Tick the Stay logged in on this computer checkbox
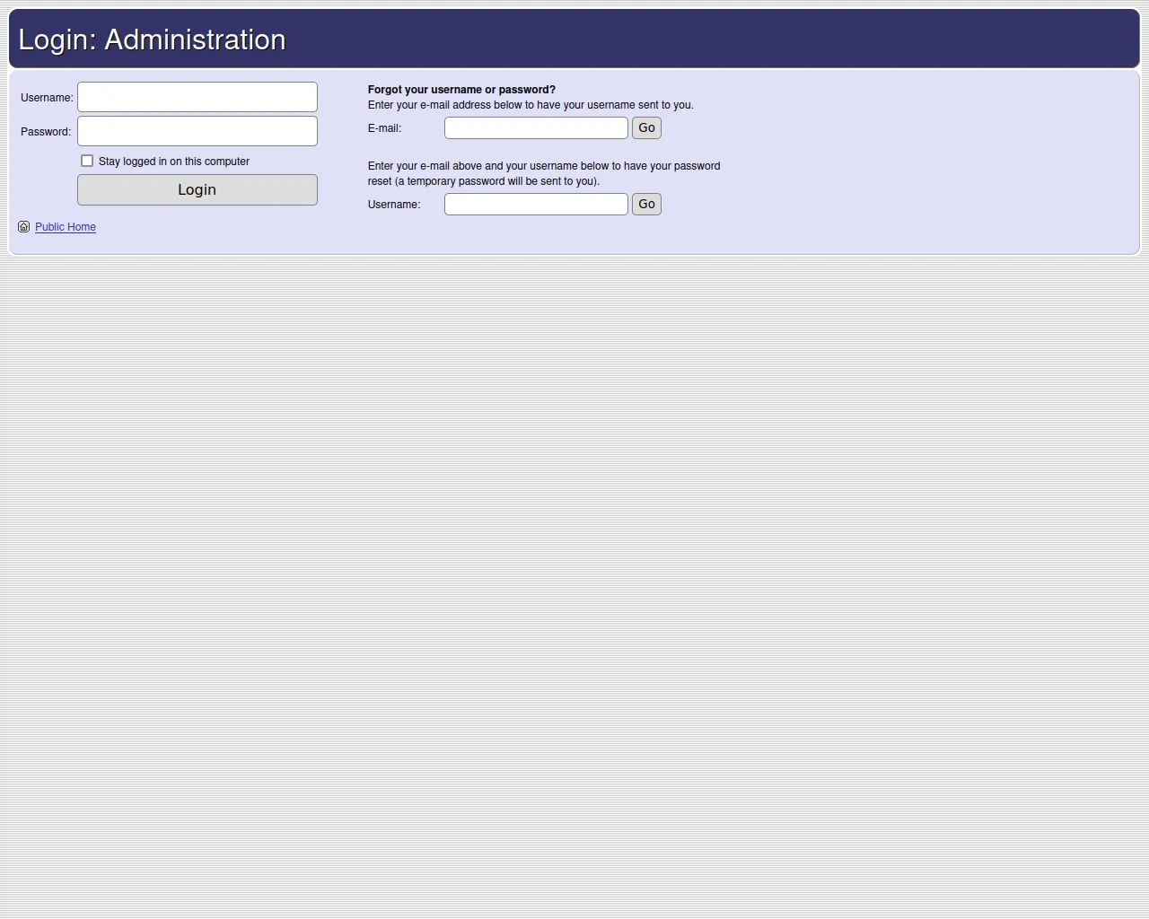The width and height of the screenshot is (1149, 919). click(x=87, y=161)
